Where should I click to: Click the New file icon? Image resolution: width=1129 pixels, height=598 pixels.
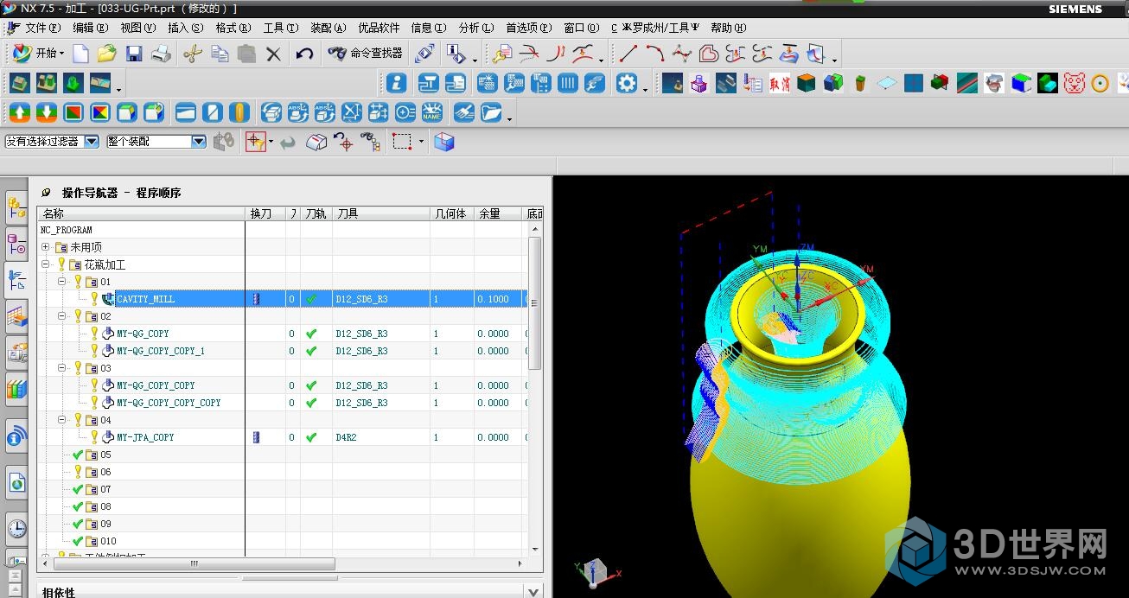[x=80, y=54]
